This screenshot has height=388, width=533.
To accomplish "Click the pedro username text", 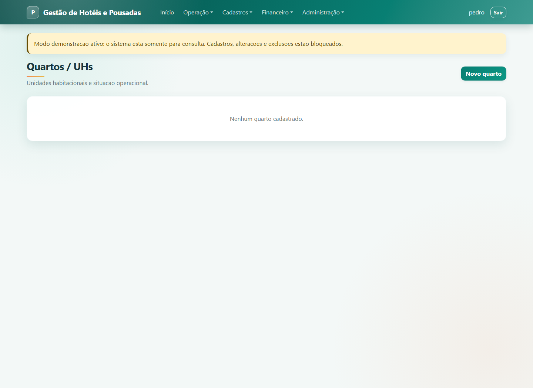I will tap(476, 12).
